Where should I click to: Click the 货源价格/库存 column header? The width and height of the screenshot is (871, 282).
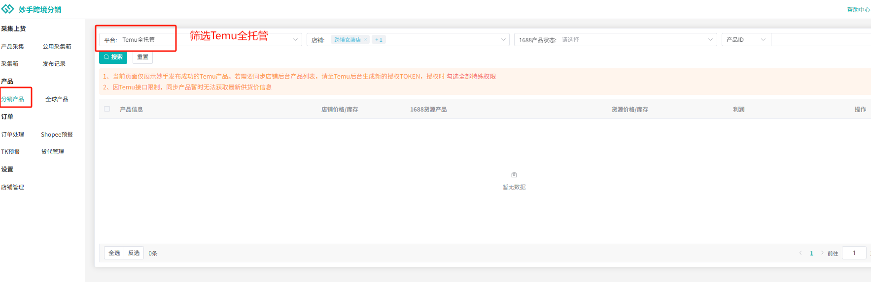coord(630,110)
